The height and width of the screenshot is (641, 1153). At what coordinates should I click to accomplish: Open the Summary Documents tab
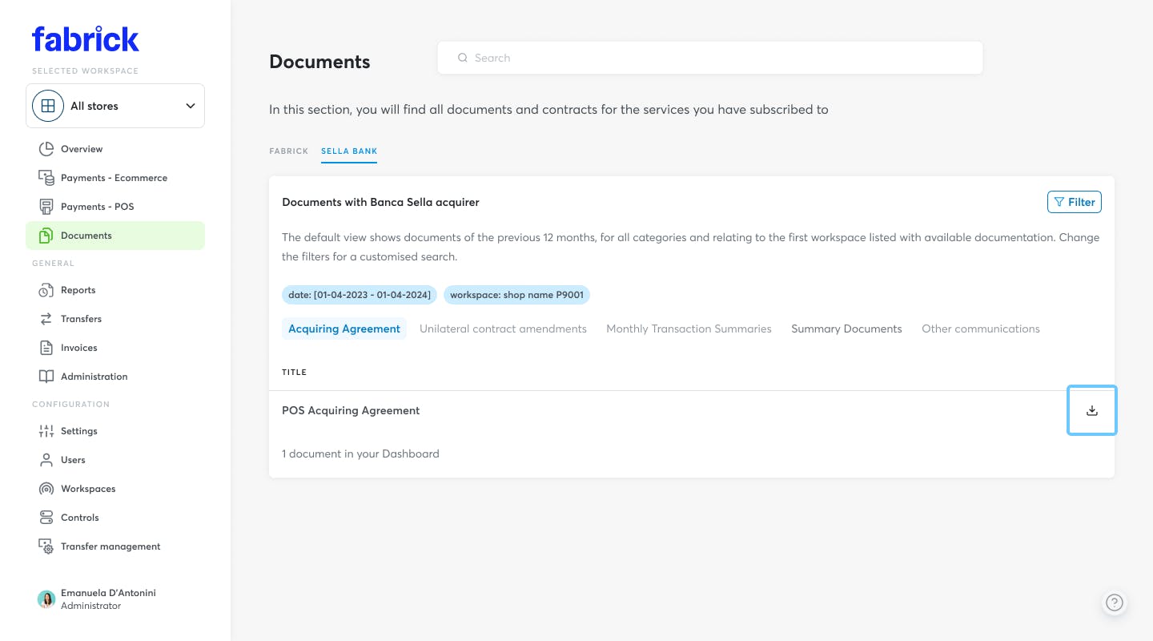pyautogui.click(x=846, y=329)
